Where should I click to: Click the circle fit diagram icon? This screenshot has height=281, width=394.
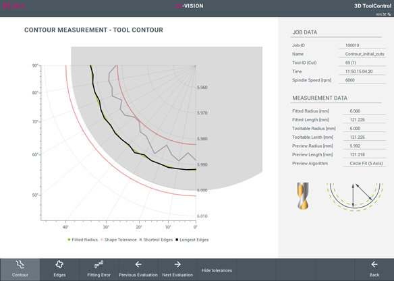(355, 196)
